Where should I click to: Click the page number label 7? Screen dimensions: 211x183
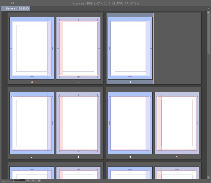click(x=32, y=157)
